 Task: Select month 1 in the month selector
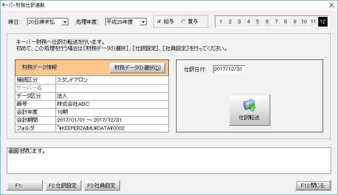click(220, 22)
